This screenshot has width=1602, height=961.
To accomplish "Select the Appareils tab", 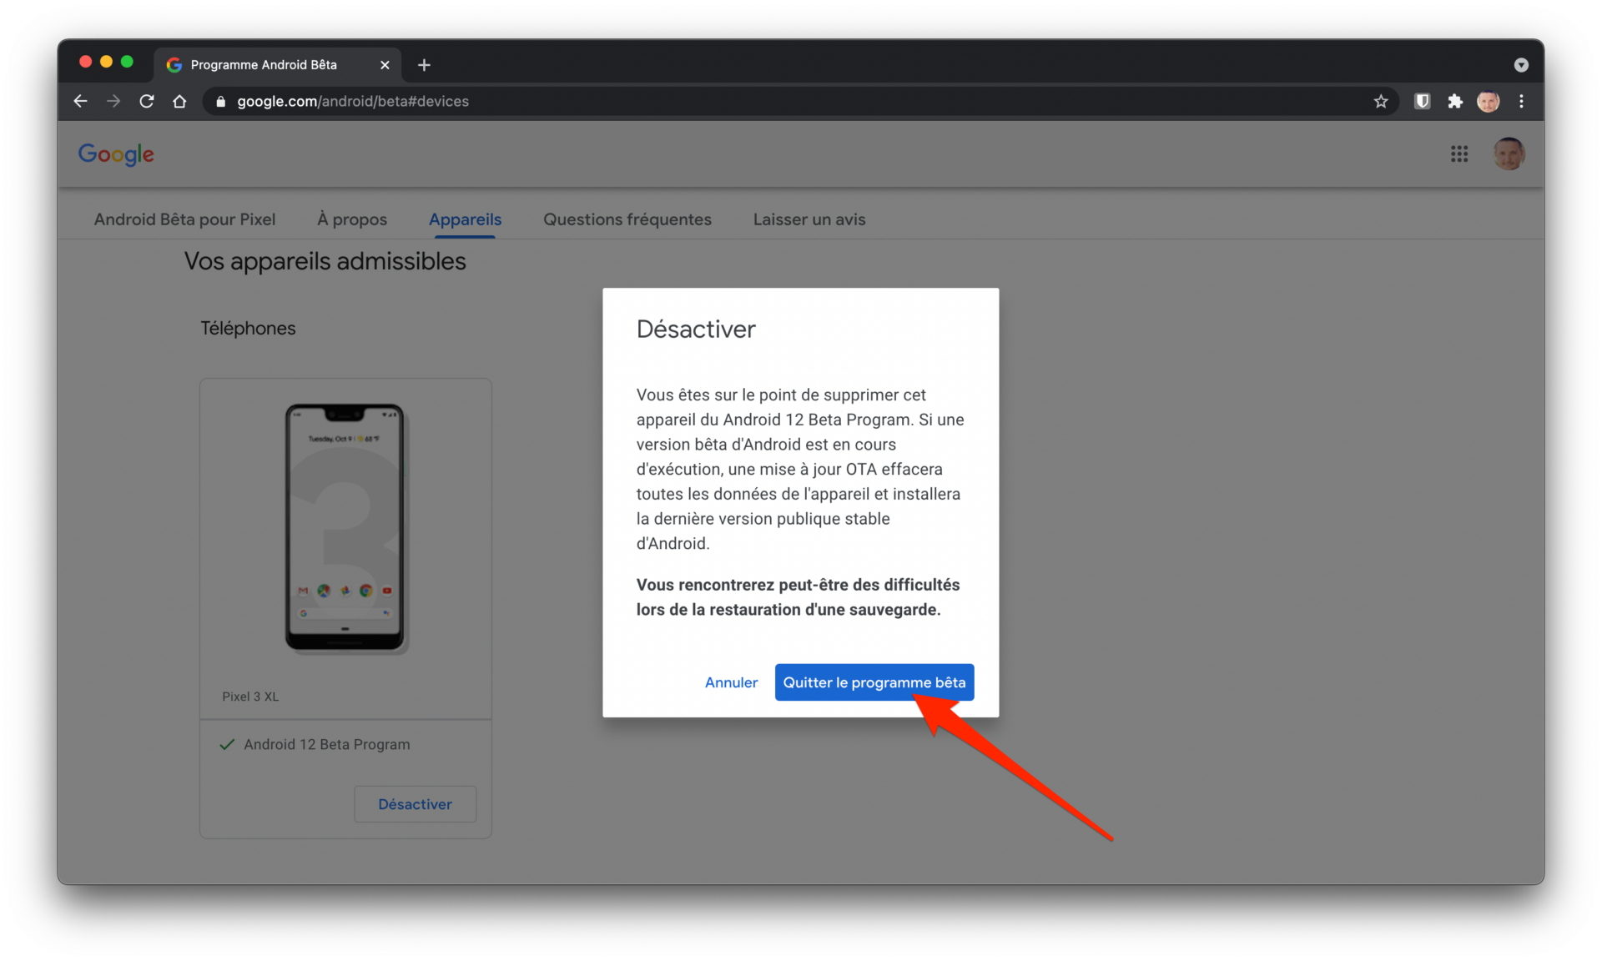I will click(x=465, y=219).
